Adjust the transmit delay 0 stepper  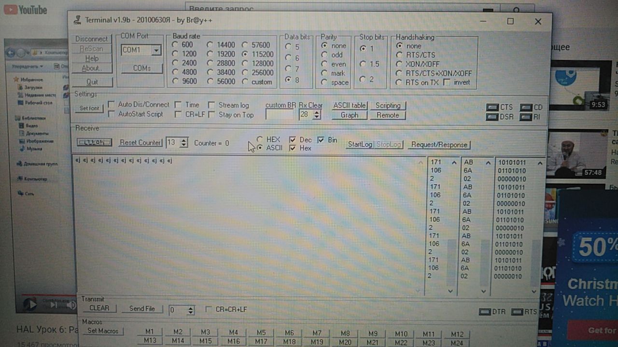[191, 310]
